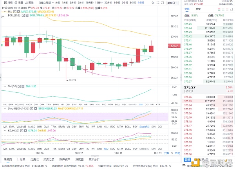Open the 成交 trades tab
This screenshot has height=169, width=235.
[x=198, y=9]
